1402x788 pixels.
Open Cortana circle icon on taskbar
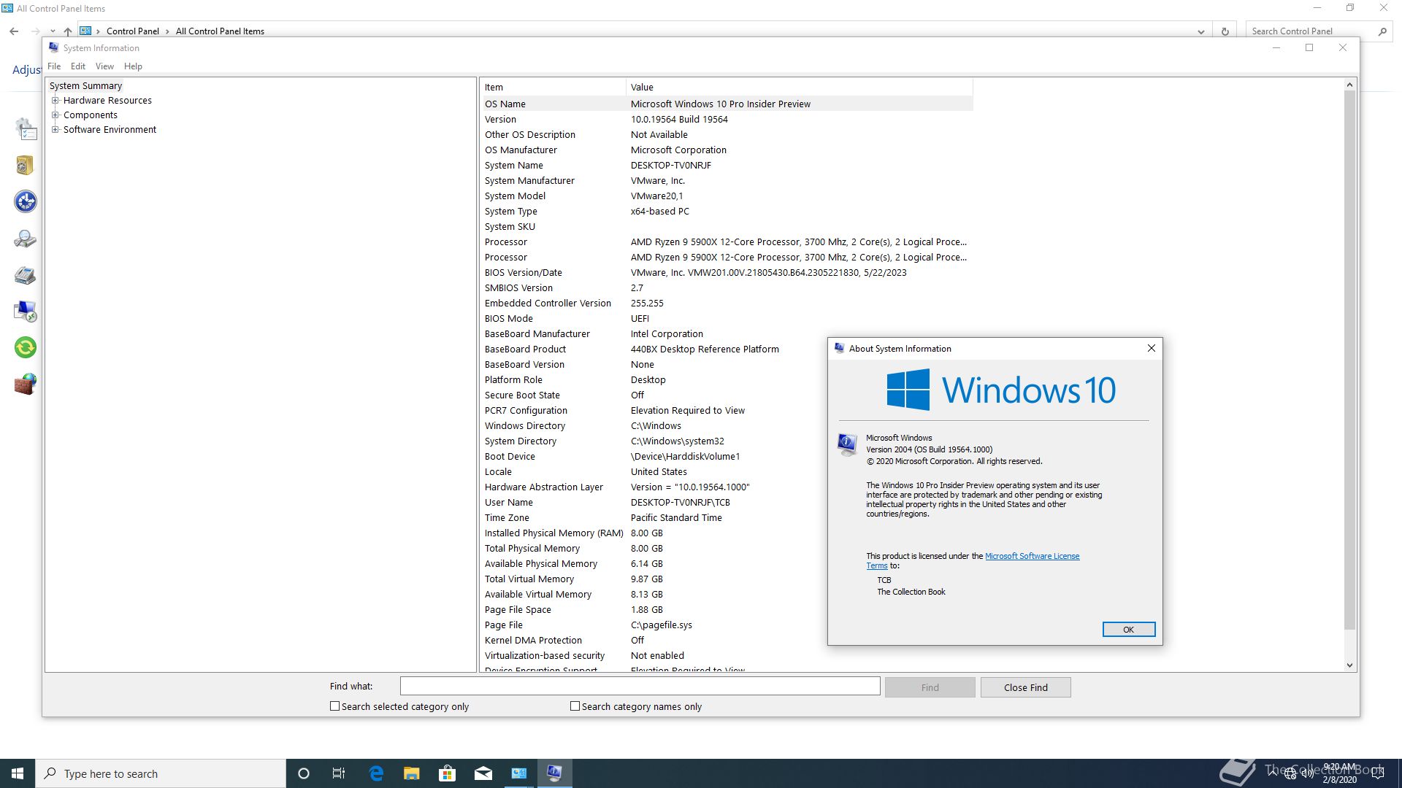point(304,773)
